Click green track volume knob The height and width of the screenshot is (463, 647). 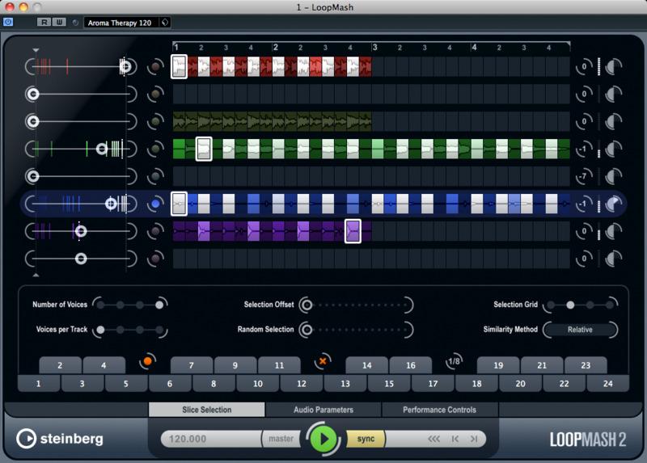coord(614,149)
